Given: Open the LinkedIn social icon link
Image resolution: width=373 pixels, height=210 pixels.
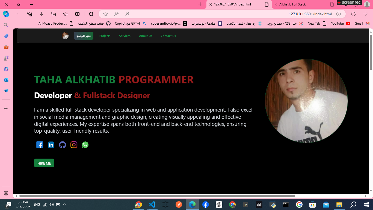Looking at the screenshot, I should point(51,145).
